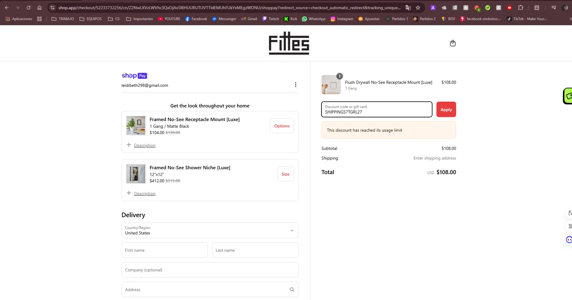Open the Facebook bookmark
572x300 pixels.
click(196, 19)
